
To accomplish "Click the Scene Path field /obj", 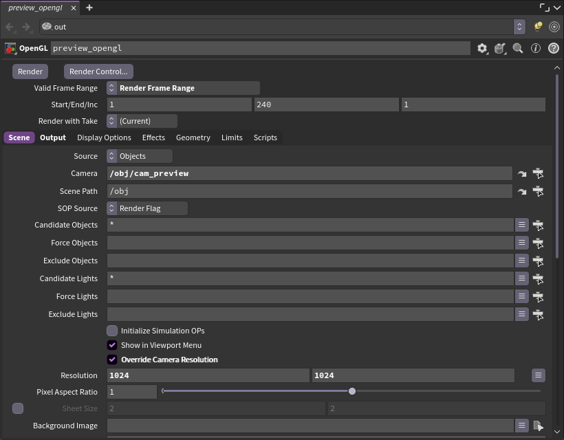I will 310,191.
